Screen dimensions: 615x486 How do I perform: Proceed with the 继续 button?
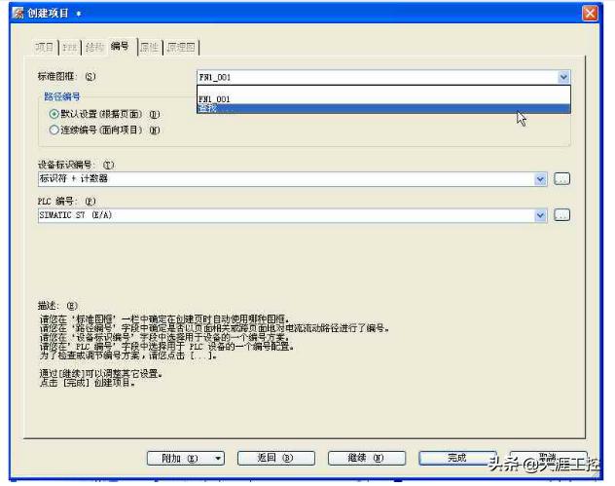pos(366,458)
